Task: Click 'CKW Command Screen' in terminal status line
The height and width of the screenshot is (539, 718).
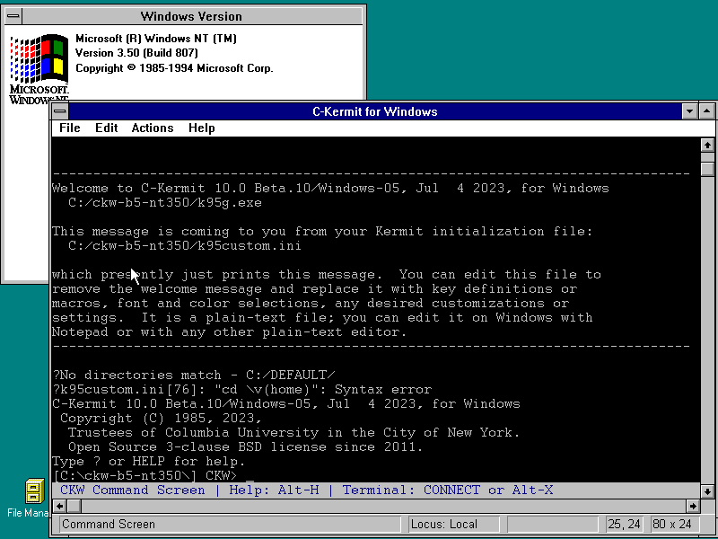Action: pos(132,490)
